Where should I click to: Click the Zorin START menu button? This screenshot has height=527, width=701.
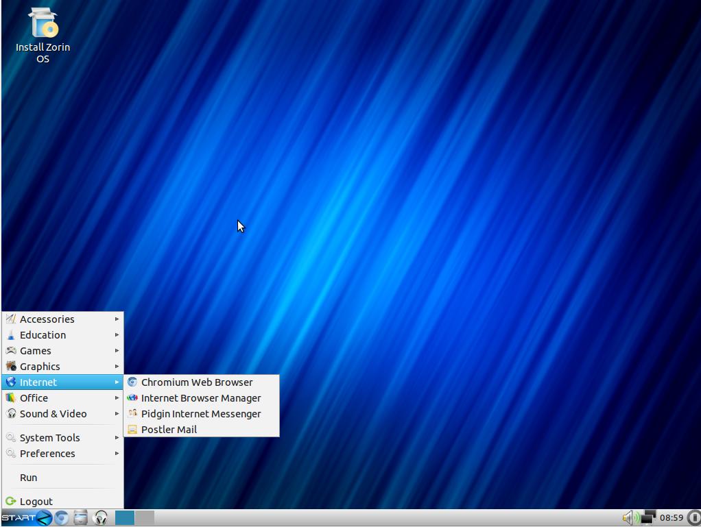[26, 517]
